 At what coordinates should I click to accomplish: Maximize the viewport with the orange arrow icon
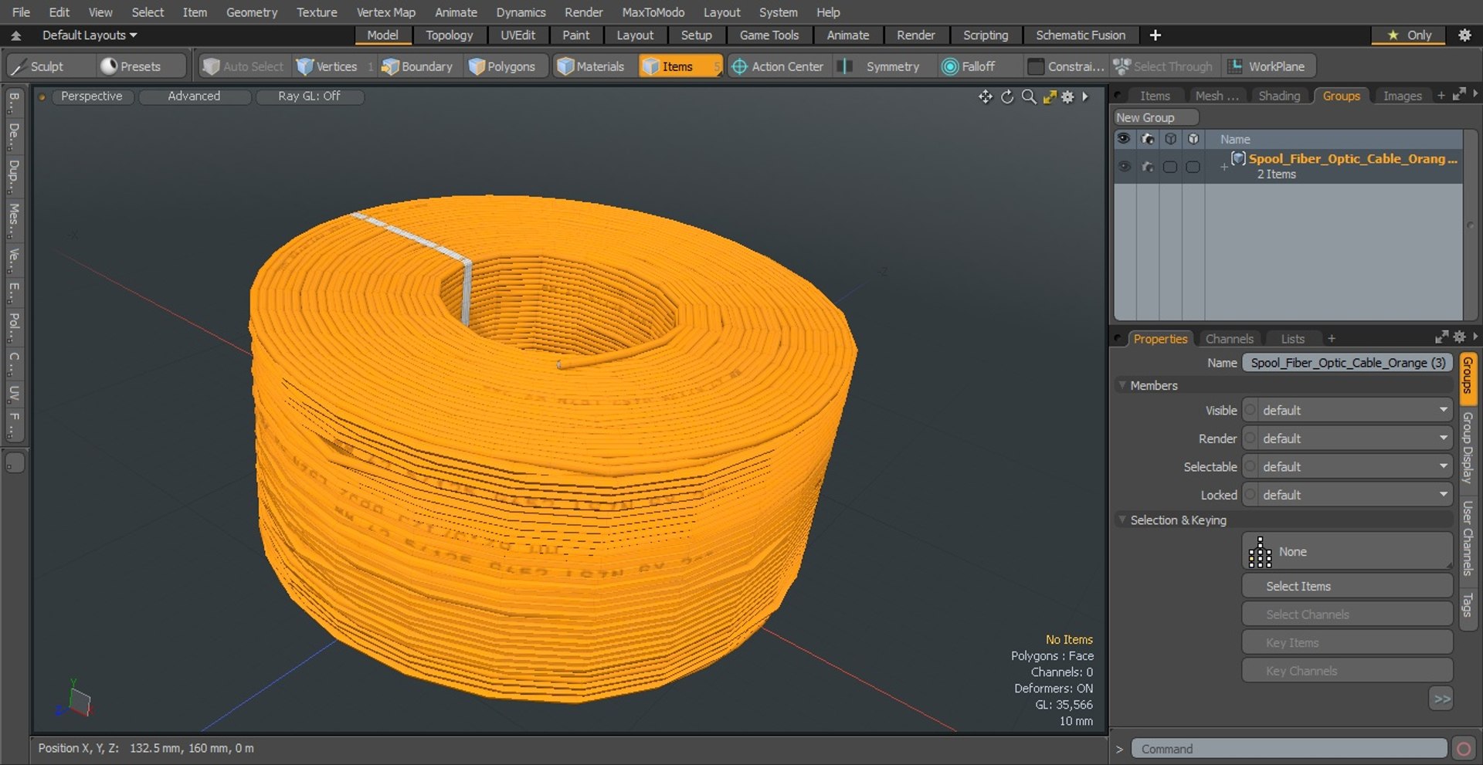coord(1049,96)
